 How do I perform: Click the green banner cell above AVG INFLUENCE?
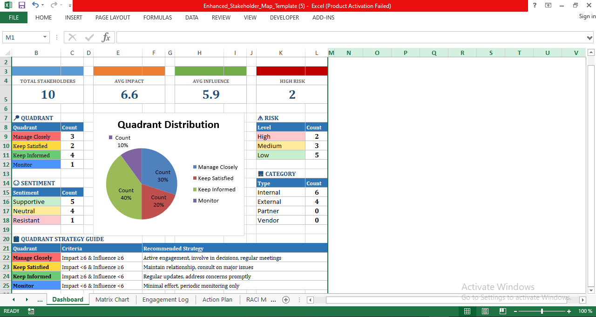(x=211, y=71)
